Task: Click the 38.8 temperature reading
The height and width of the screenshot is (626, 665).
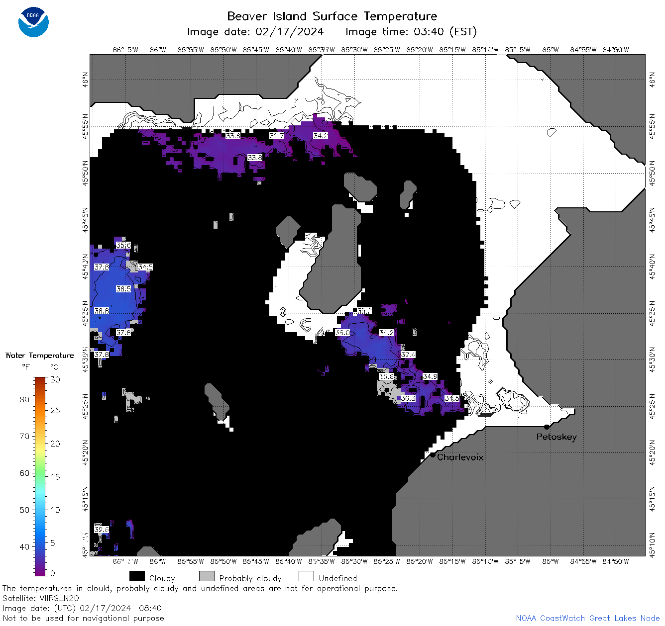Action: tap(102, 311)
